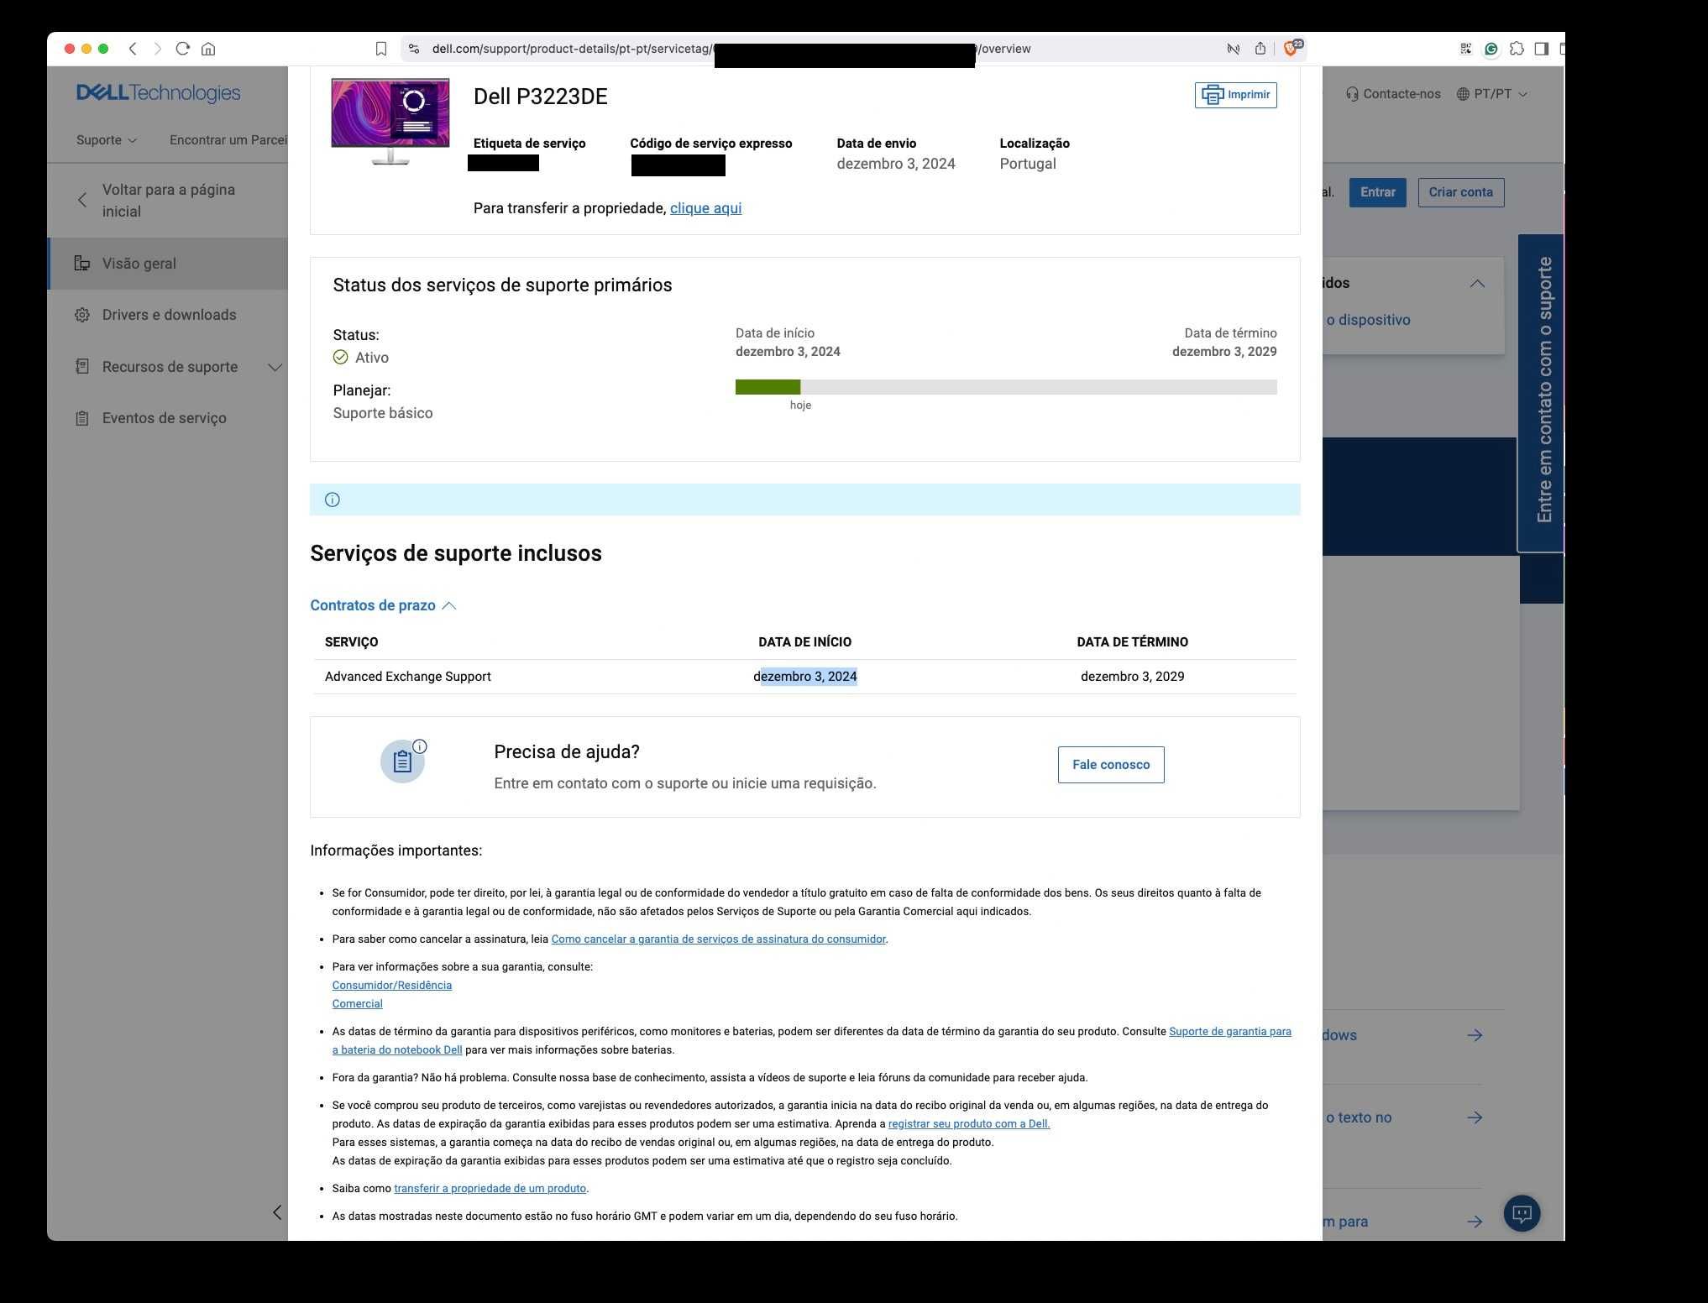Open the Suporte dropdown menu
The image size is (1708, 1303).
(106, 140)
